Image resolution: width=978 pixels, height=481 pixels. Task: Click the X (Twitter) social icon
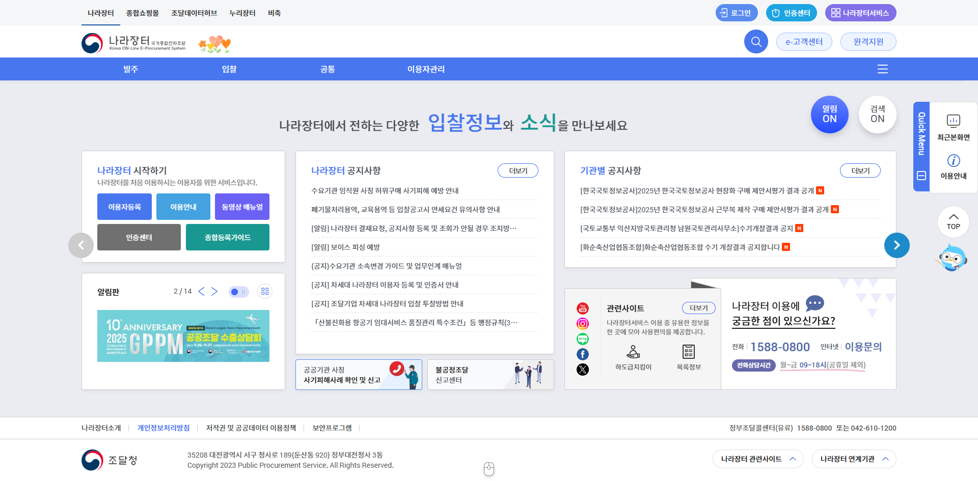coord(583,370)
